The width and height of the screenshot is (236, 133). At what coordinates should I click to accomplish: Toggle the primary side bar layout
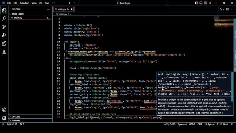[196, 3]
